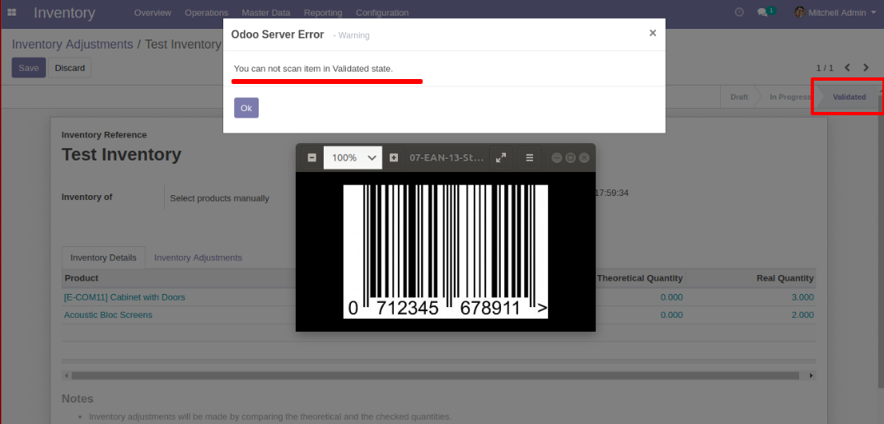This screenshot has width=884, height=424.
Task: Sort by Theoretical Quantity column header
Action: (x=640, y=278)
